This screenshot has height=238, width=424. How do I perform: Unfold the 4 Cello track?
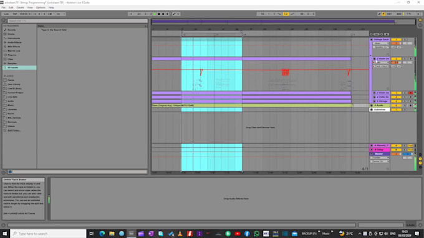coord(374,97)
